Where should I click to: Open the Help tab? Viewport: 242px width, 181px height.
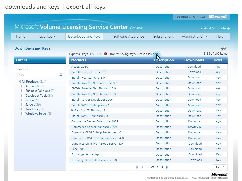click(x=220, y=37)
